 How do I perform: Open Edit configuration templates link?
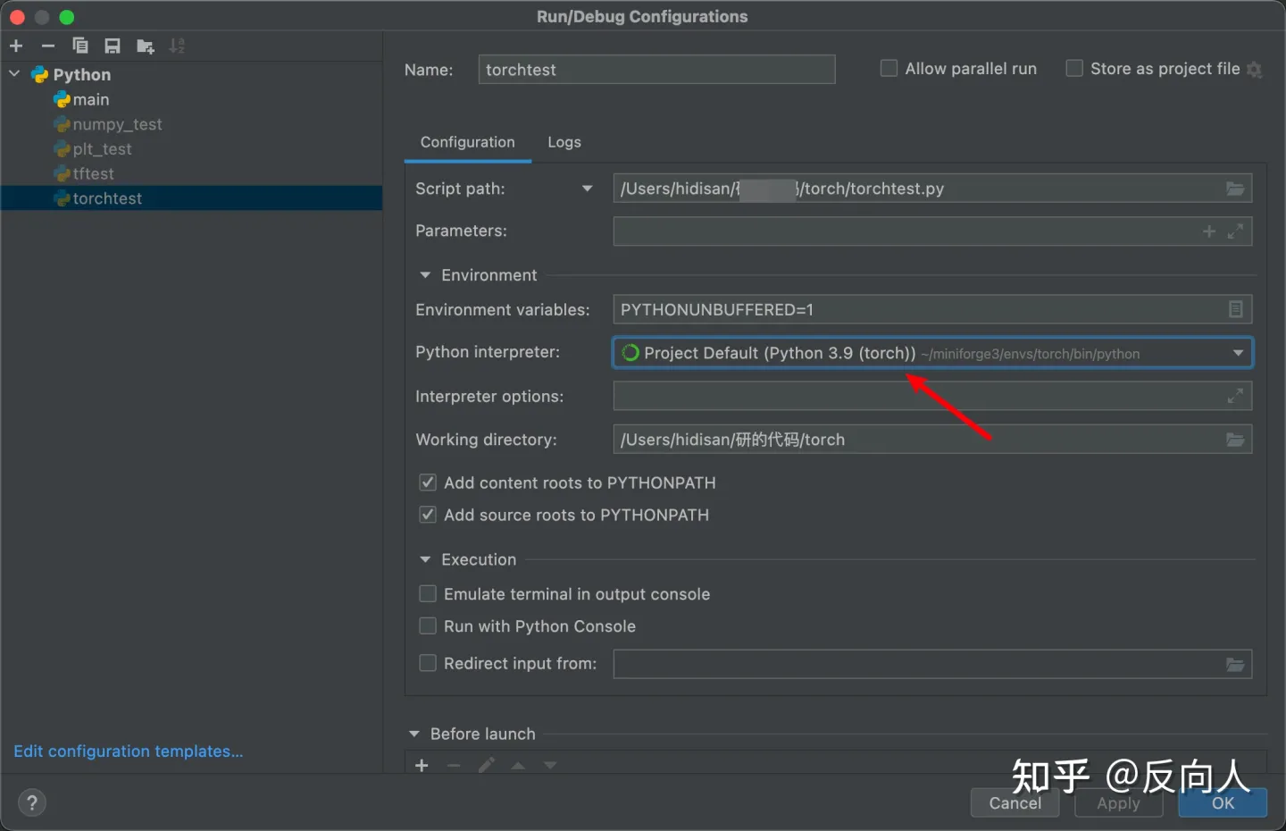point(129,751)
